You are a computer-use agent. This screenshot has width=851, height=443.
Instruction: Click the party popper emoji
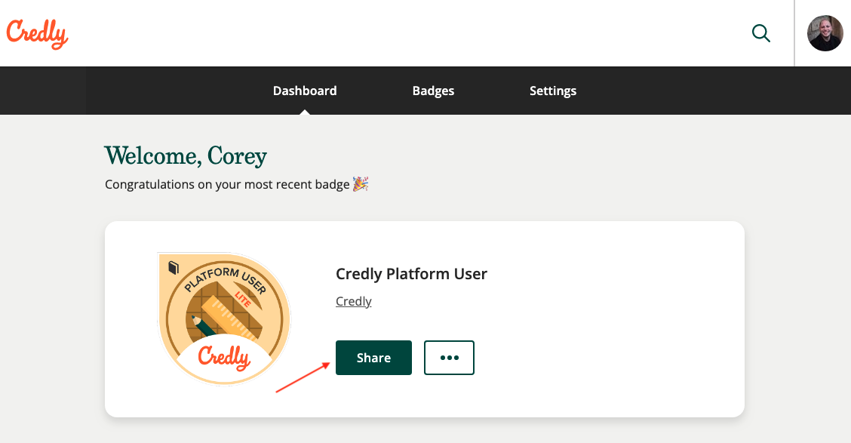coord(361,184)
